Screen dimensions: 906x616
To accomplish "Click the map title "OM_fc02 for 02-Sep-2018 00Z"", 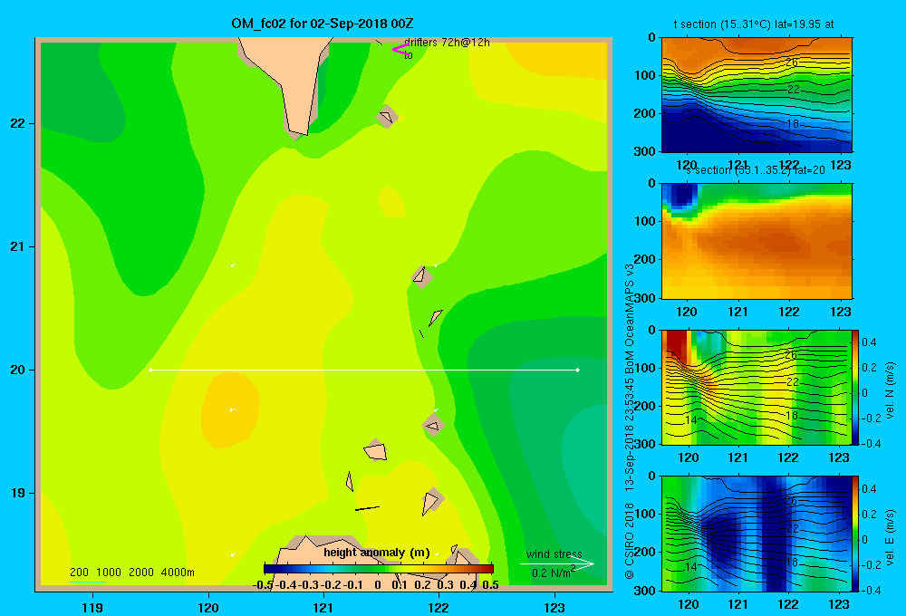I will pyautogui.click(x=323, y=24).
